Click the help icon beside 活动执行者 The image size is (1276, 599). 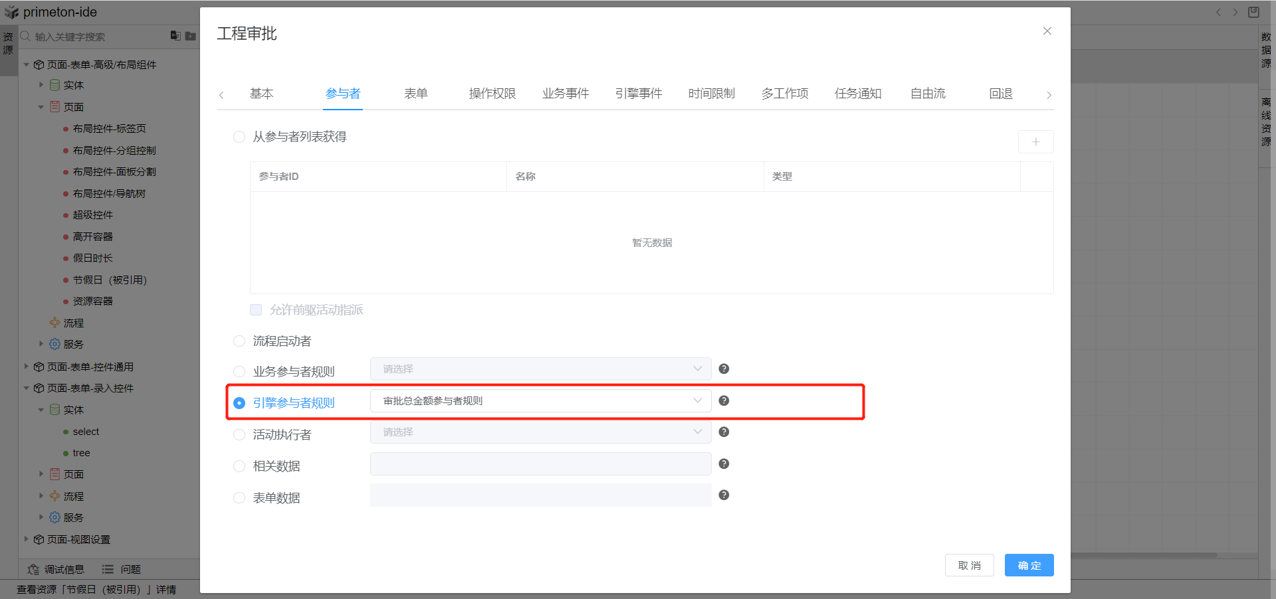[x=724, y=432]
